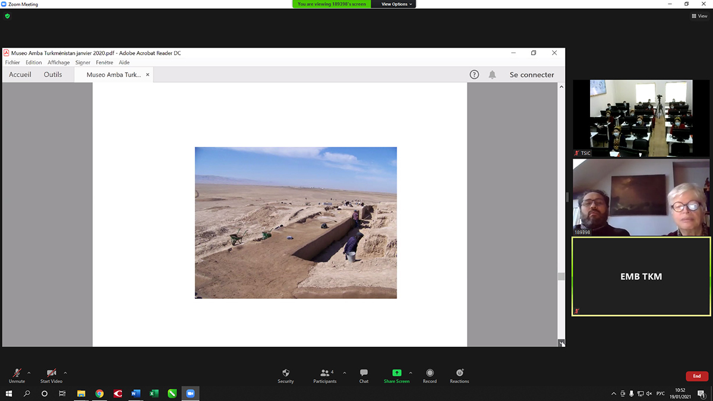Click the green Share Screen icon
713x401 pixels.
396,373
